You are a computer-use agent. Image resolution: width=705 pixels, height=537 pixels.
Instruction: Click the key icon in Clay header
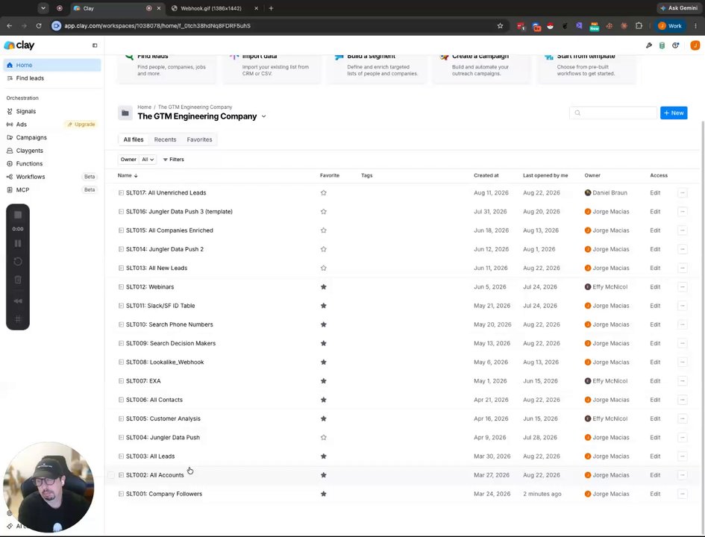coord(649,45)
